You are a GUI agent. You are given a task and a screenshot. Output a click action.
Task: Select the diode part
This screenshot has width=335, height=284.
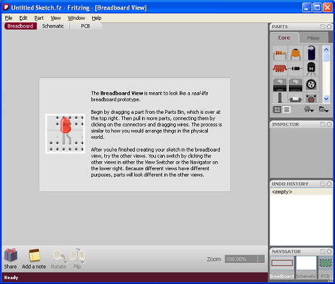tap(295, 68)
